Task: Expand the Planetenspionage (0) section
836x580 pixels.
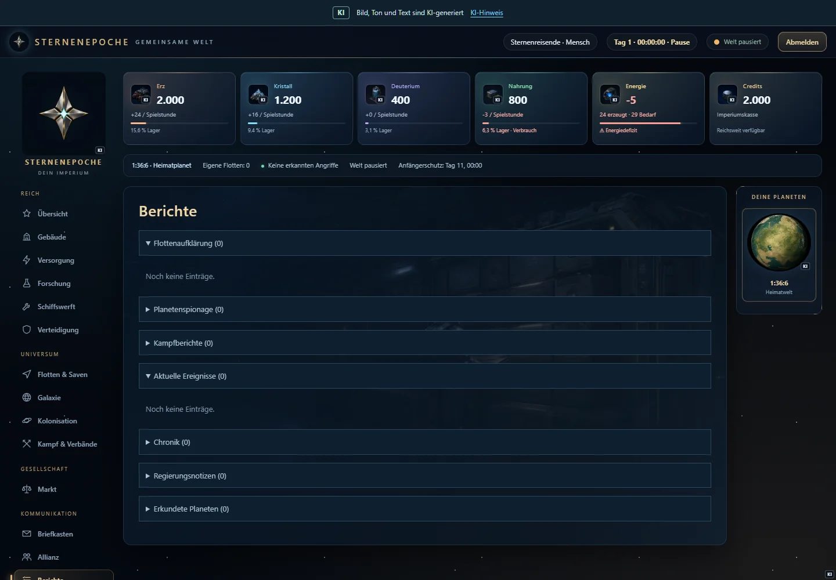Action: click(x=425, y=309)
